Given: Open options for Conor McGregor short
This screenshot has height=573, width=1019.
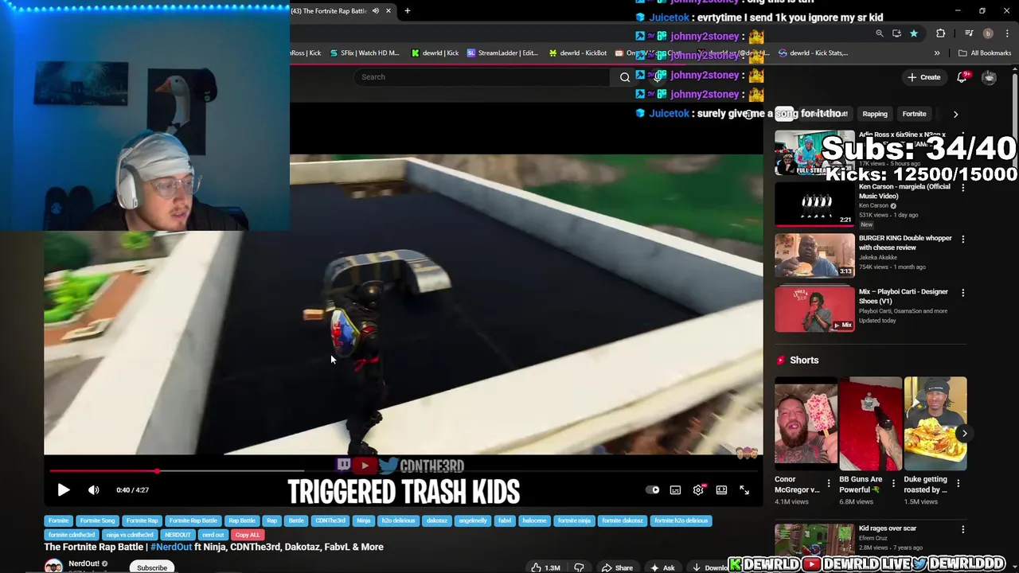Looking at the screenshot, I should point(829,483).
